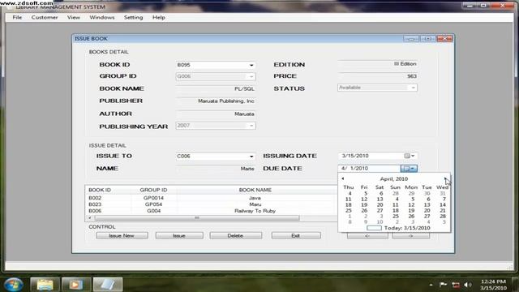Pick date 10 in the calendar
The image size is (519, 292).
(380, 221)
